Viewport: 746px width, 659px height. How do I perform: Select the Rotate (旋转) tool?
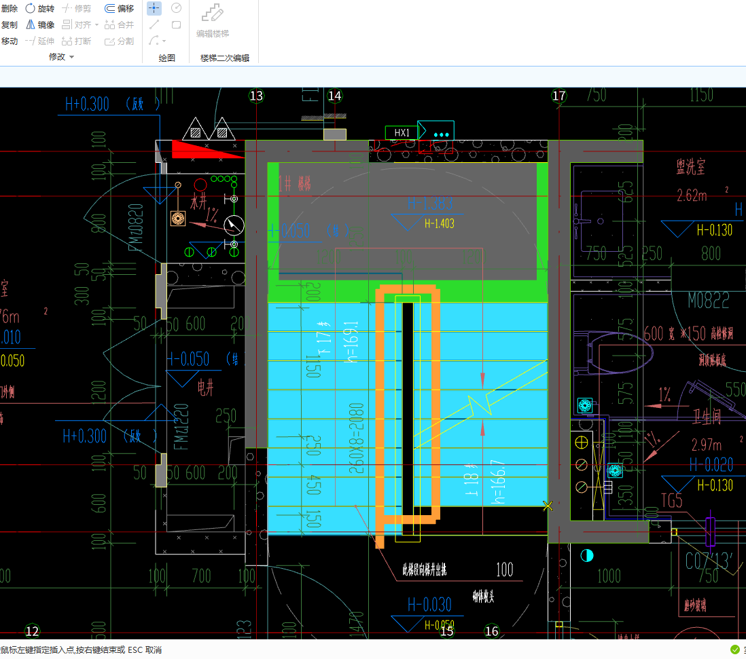[x=39, y=8]
